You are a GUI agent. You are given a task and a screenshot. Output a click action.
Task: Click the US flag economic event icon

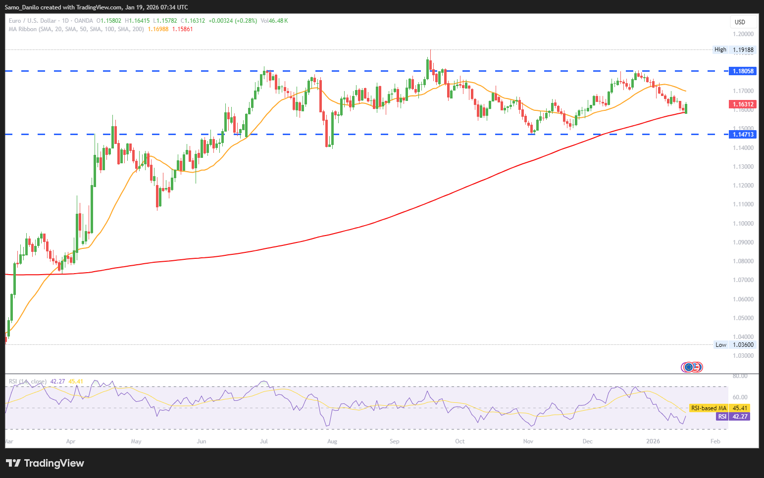click(x=697, y=367)
